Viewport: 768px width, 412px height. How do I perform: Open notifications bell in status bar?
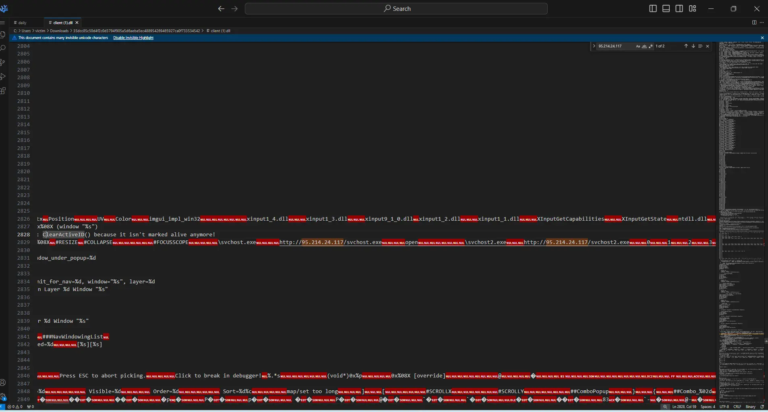pyautogui.click(x=762, y=407)
